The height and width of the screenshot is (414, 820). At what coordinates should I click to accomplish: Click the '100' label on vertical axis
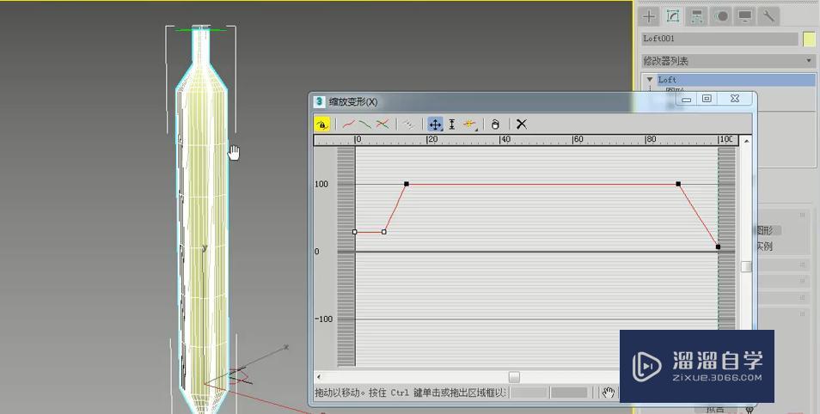point(321,184)
